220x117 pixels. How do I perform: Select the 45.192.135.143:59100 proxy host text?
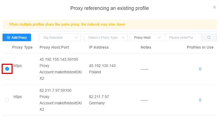coord(59,59)
